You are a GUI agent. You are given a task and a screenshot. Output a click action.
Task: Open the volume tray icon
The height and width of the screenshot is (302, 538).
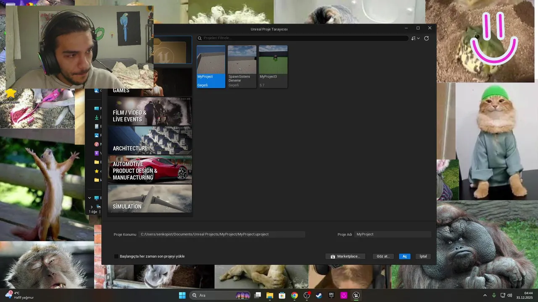pos(510,295)
